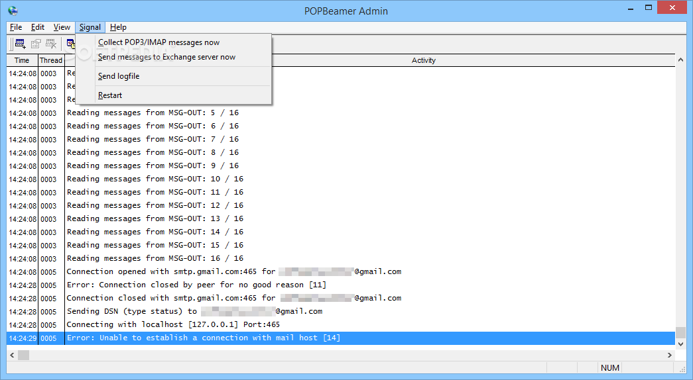Choose Send messages to Exchange server now
Viewport: 693px width, 380px height.
174,57
